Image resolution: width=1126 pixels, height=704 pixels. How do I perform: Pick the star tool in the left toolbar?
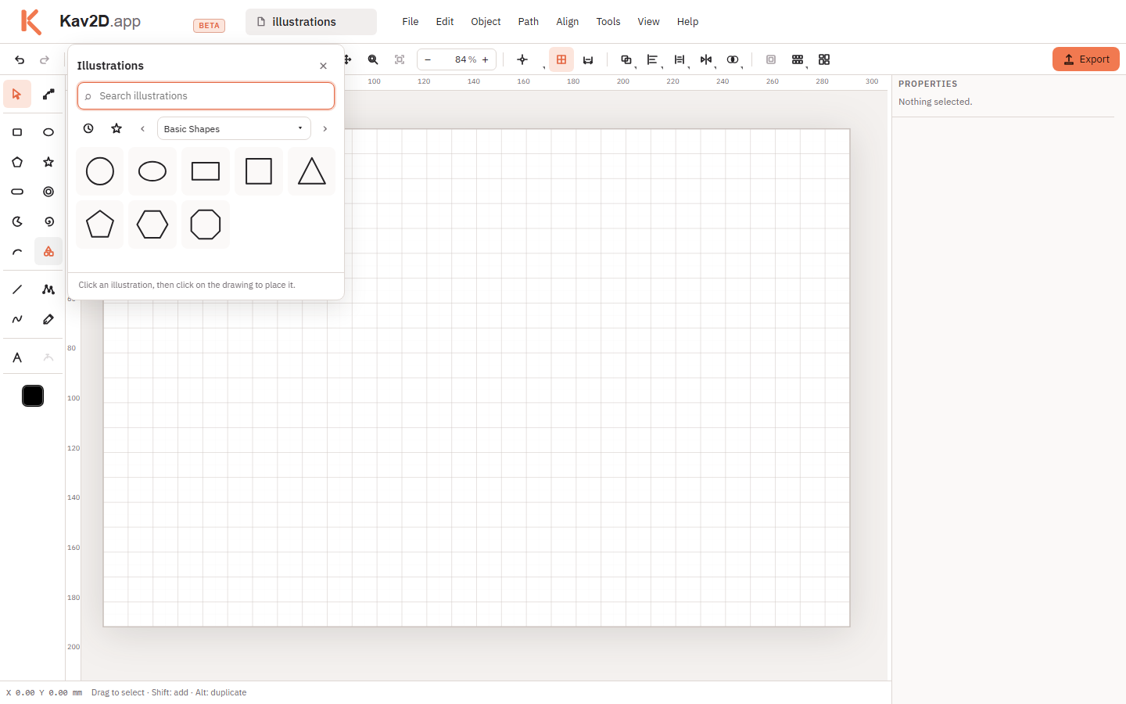pyautogui.click(x=48, y=162)
